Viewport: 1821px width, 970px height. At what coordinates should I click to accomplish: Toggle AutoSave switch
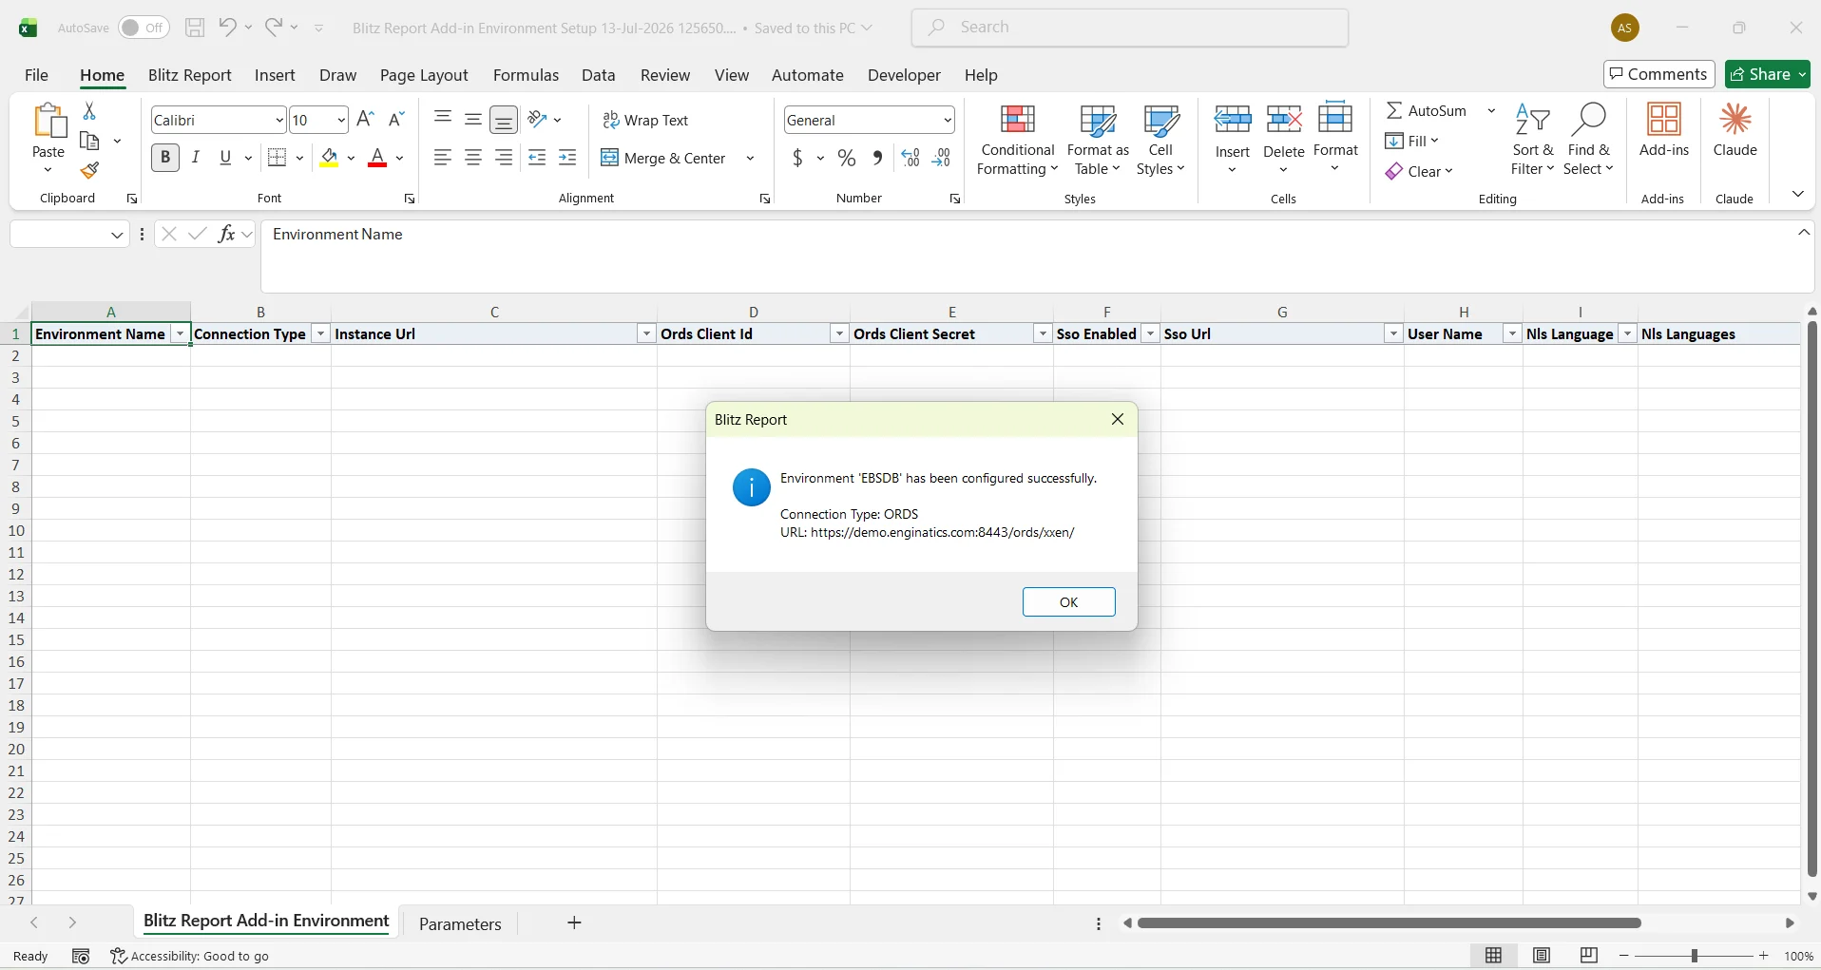pos(144,28)
